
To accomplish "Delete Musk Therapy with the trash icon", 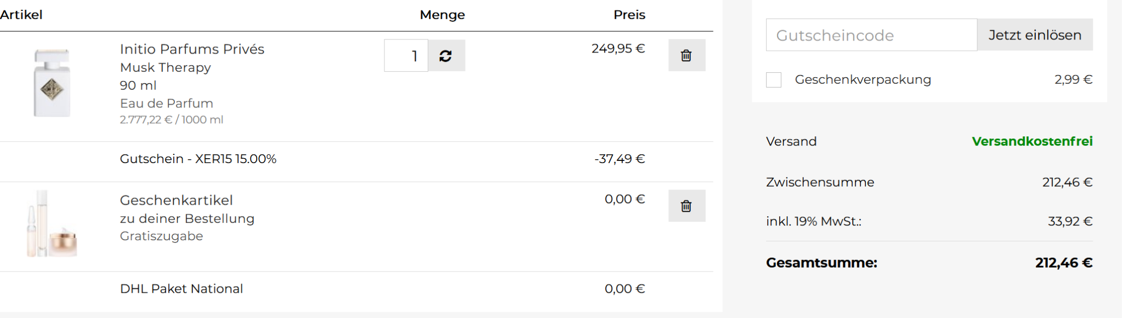I will tap(687, 56).
